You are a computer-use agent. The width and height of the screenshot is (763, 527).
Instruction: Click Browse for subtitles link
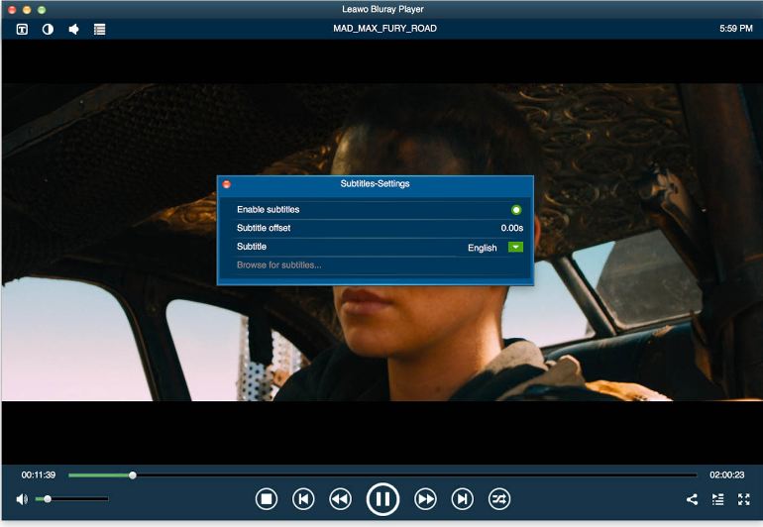[x=278, y=265]
